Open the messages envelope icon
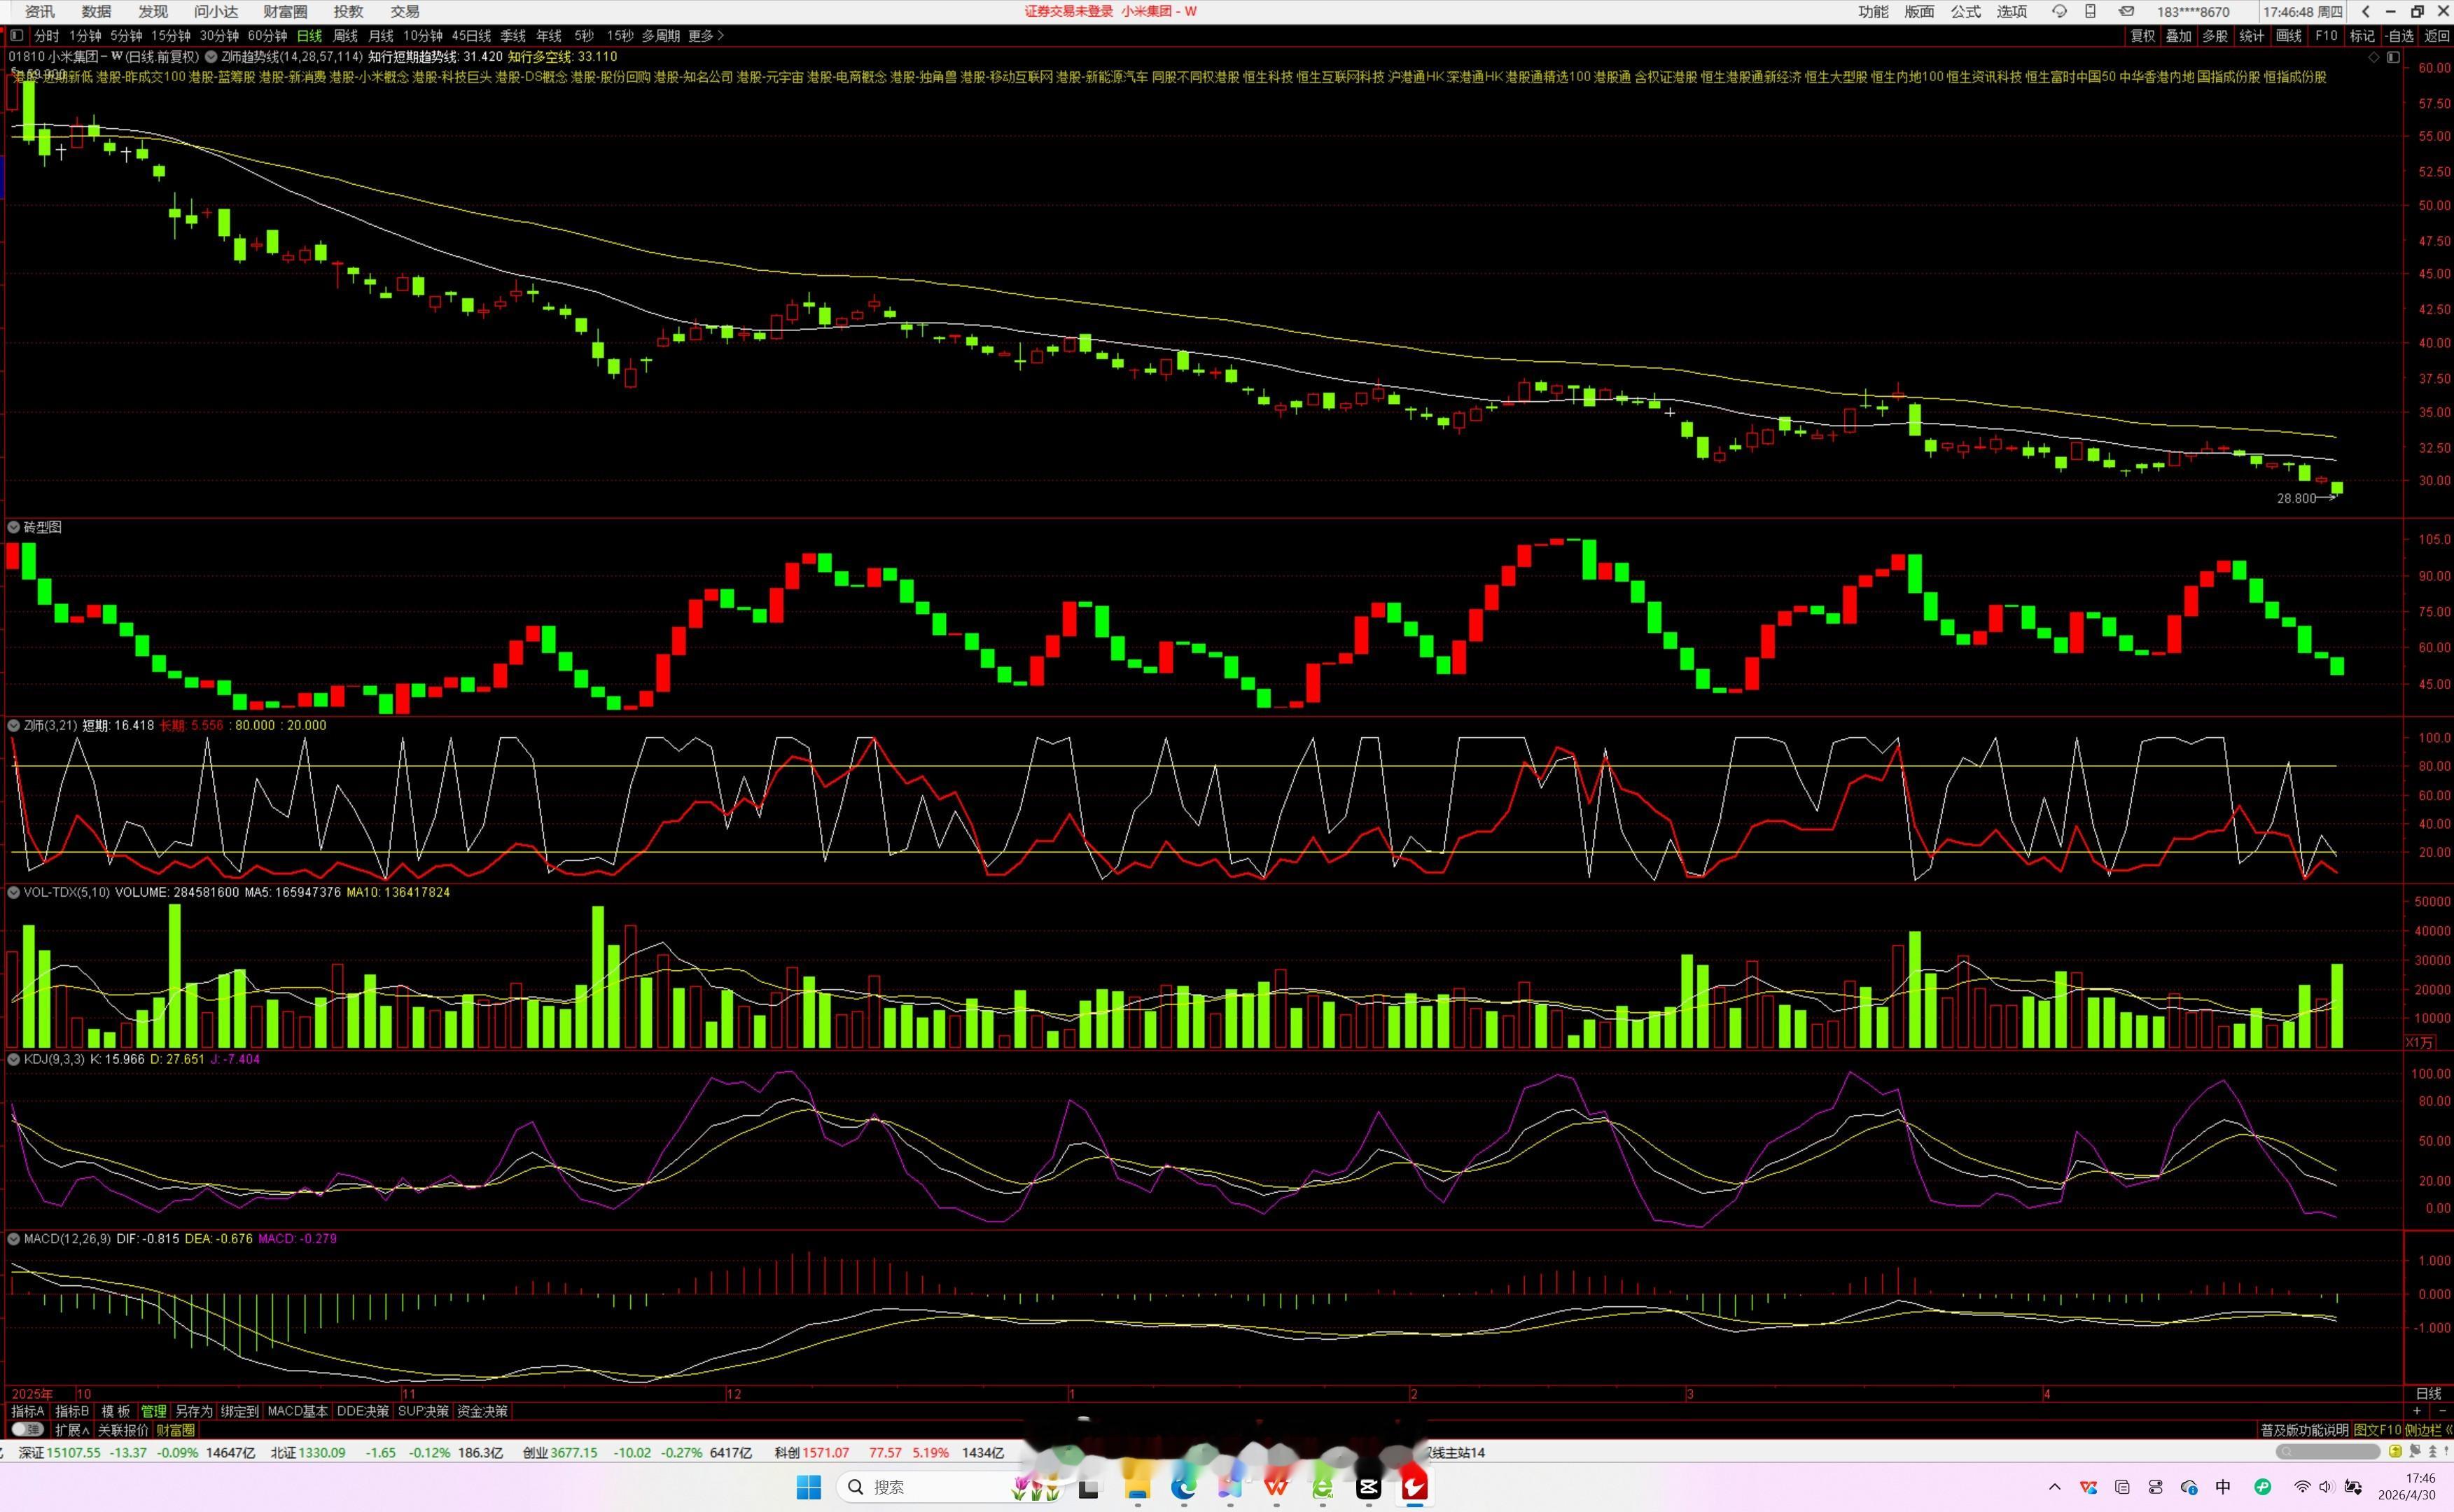This screenshot has width=2454, height=1512. coord(2126,11)
